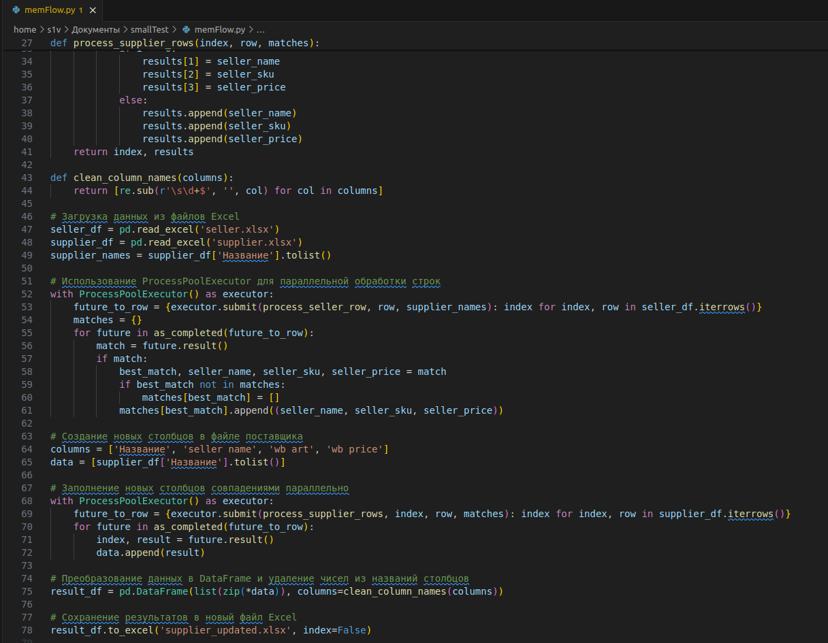This screenshot has width=828, height=643.
Task: Click the Python icon in the breadcrumb path
Action: 186,30
